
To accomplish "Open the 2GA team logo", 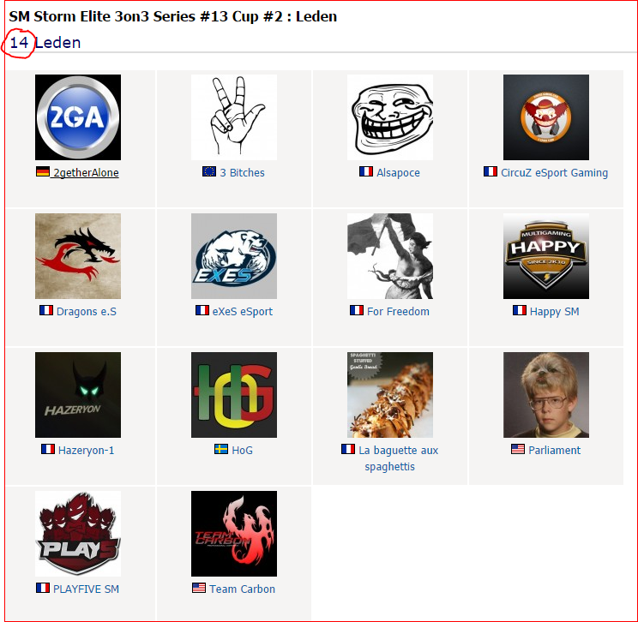I will 78,117.
